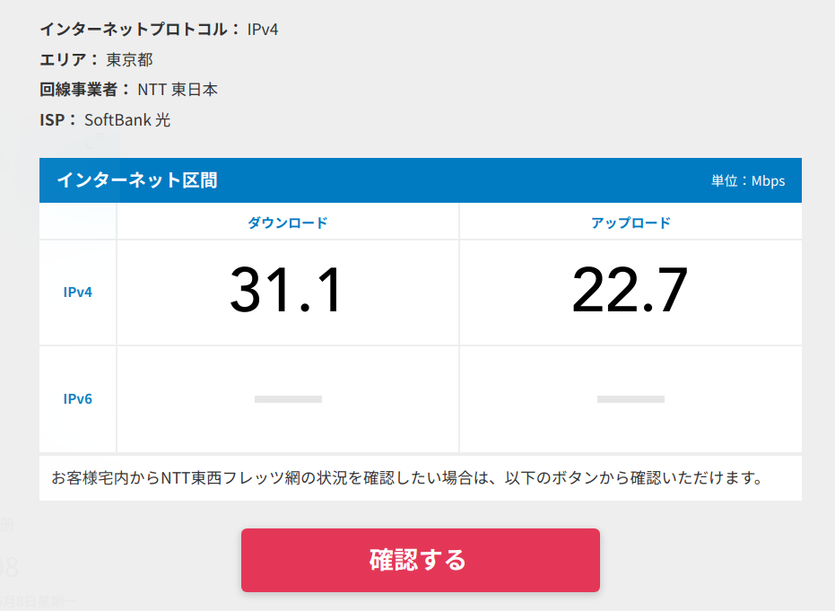
Task: Click the IPv4 upload value 22.7
Action: click(x=630, y=289)
